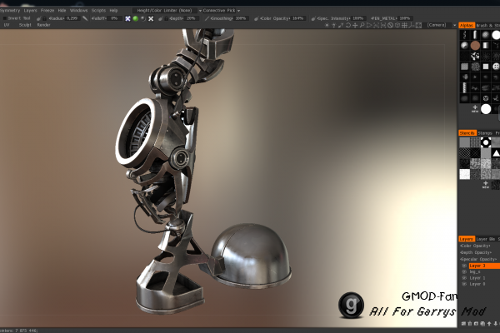Click the white X icon before Depth
Viewport: 500px width, 333px height.
click(151, 18)
